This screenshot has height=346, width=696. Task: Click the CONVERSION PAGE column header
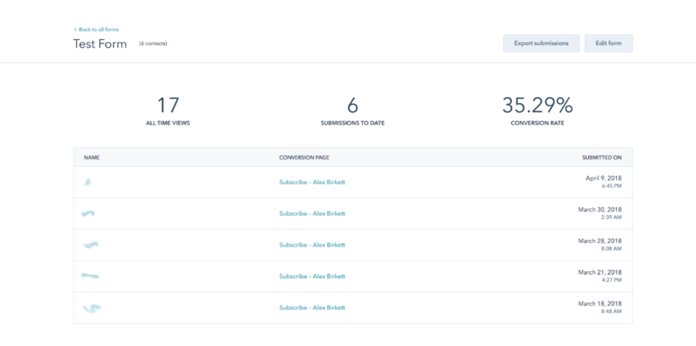tap(304, 157)
